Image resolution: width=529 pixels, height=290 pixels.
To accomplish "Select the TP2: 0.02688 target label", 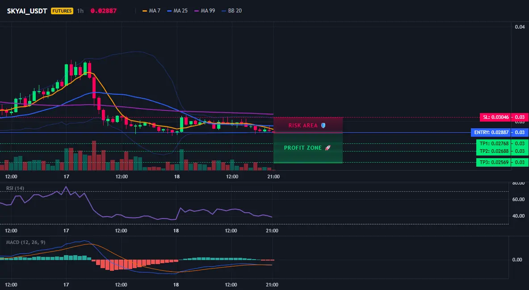I will tap(494, 151).
